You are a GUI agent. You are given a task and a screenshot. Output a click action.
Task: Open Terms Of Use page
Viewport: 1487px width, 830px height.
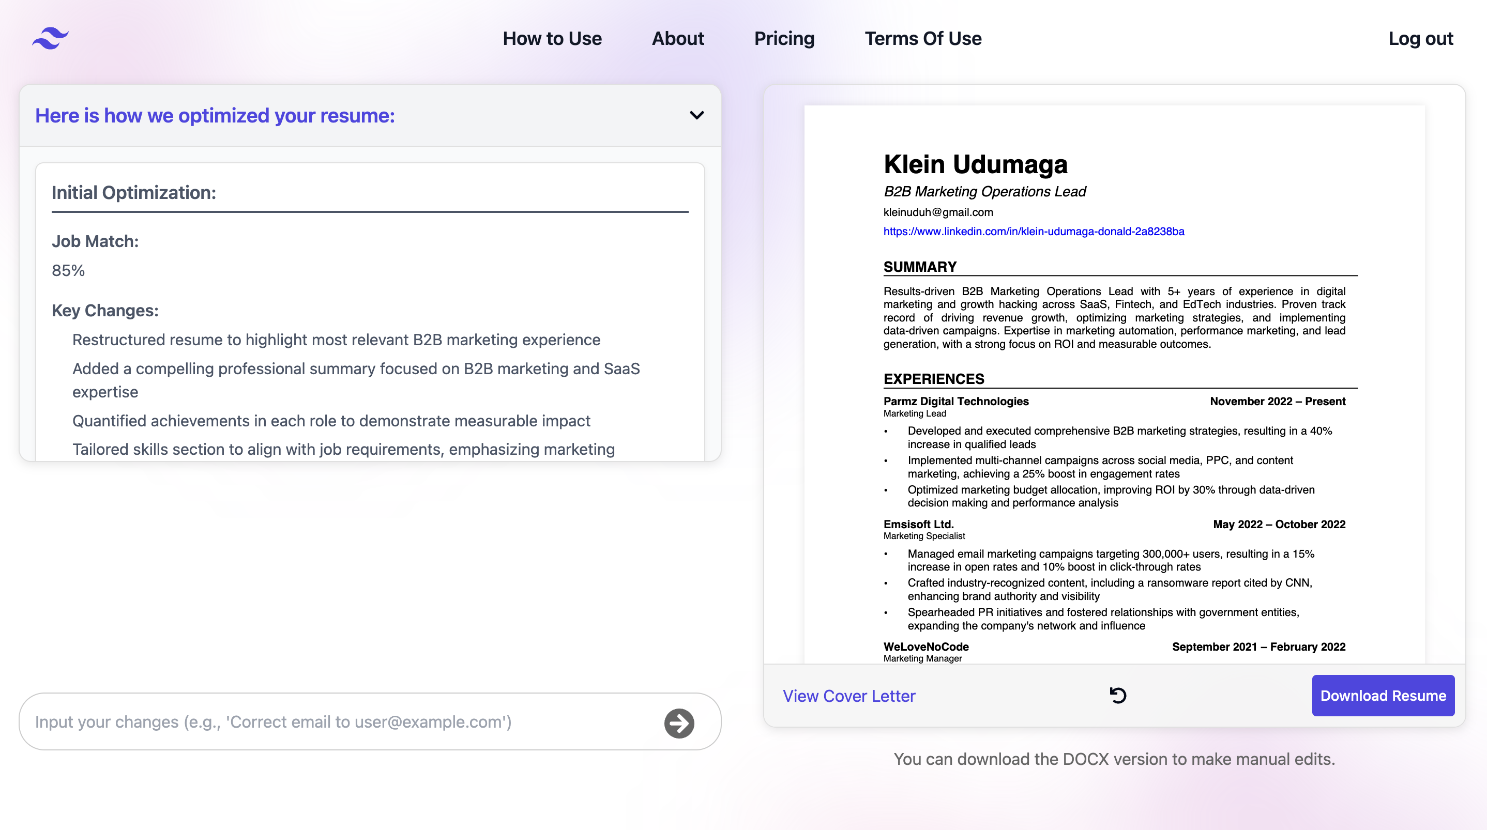pyautogui.click(x=922, y=38)
